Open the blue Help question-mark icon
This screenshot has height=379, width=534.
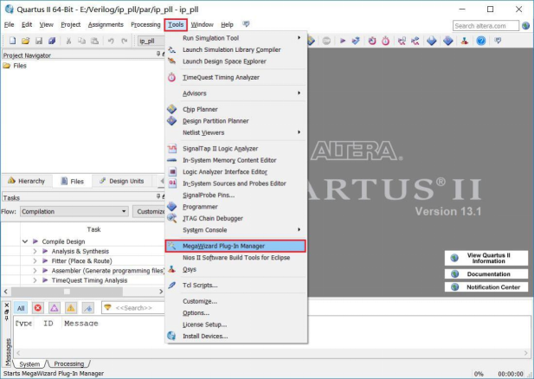[x=481, y=41]
